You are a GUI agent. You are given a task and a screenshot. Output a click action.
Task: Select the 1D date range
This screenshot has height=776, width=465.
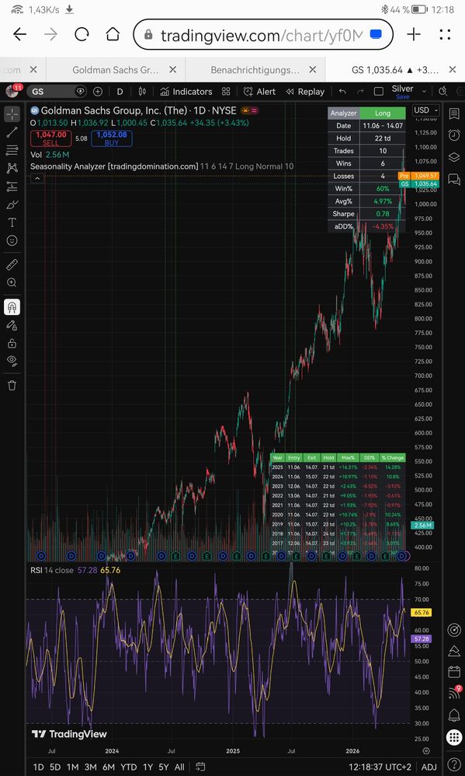(x=38, y=767)
